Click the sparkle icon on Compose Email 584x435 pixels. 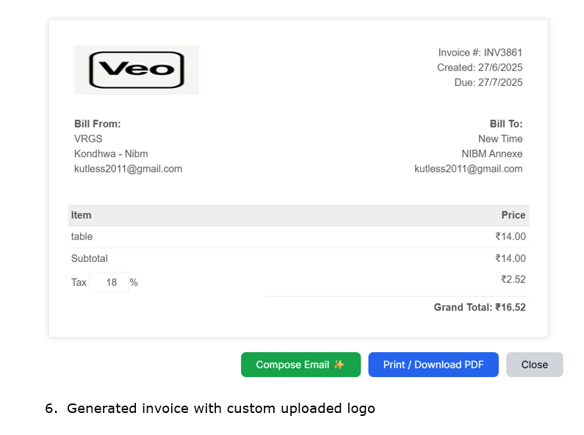pos(339,365)
